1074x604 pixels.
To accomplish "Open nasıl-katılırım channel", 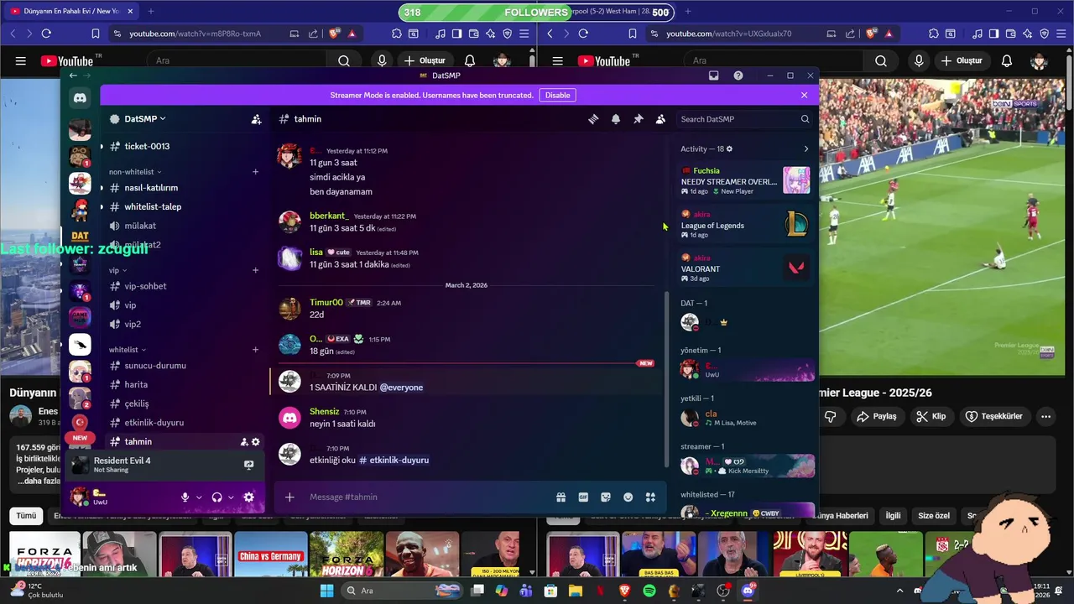I will [184, 188].
